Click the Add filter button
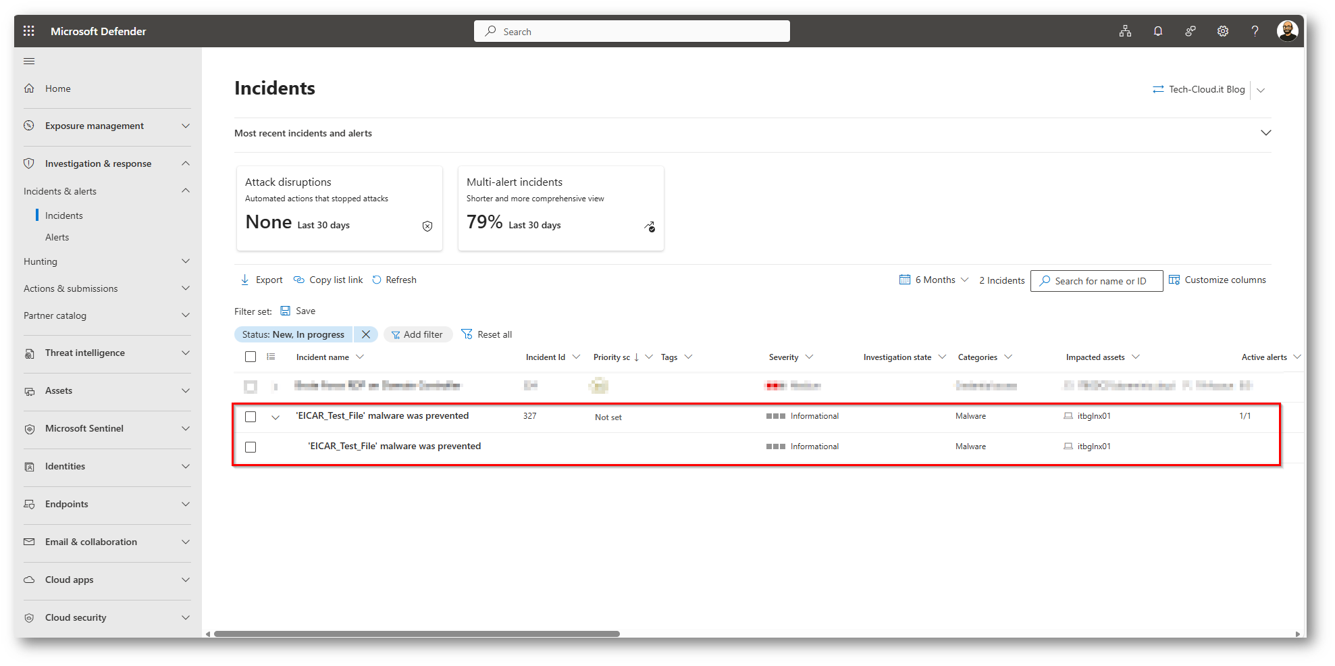The width and height of the screenshot is (1335, 666). pyautogui.click(x=417, y=334)
